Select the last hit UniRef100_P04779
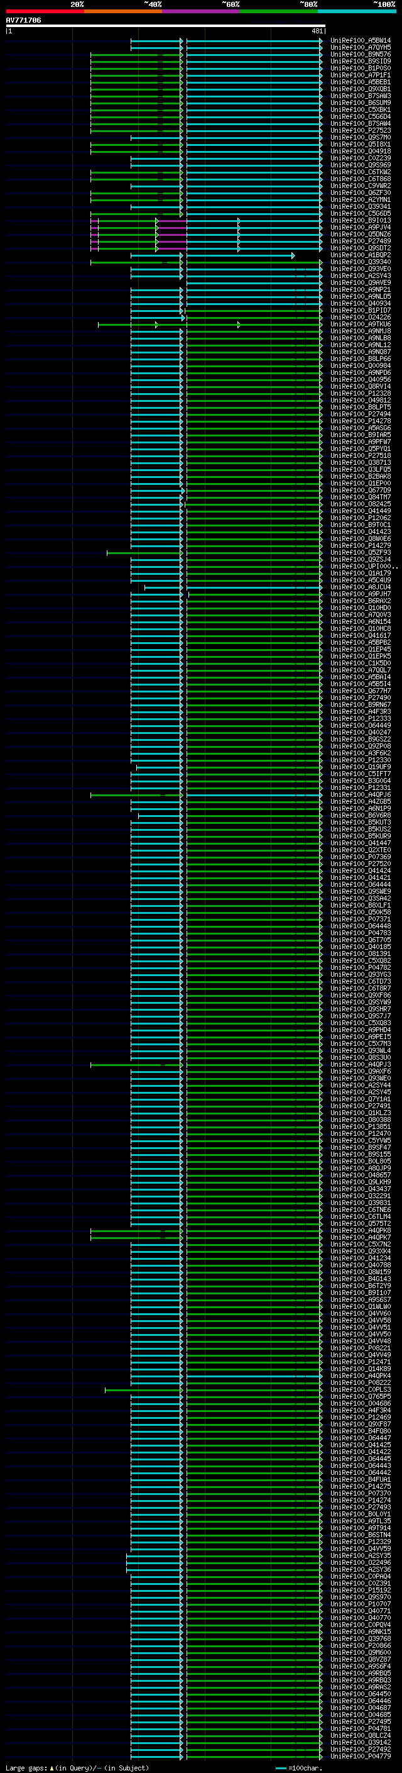Viewport: 402px width, 1773px height. point(361,1756)
